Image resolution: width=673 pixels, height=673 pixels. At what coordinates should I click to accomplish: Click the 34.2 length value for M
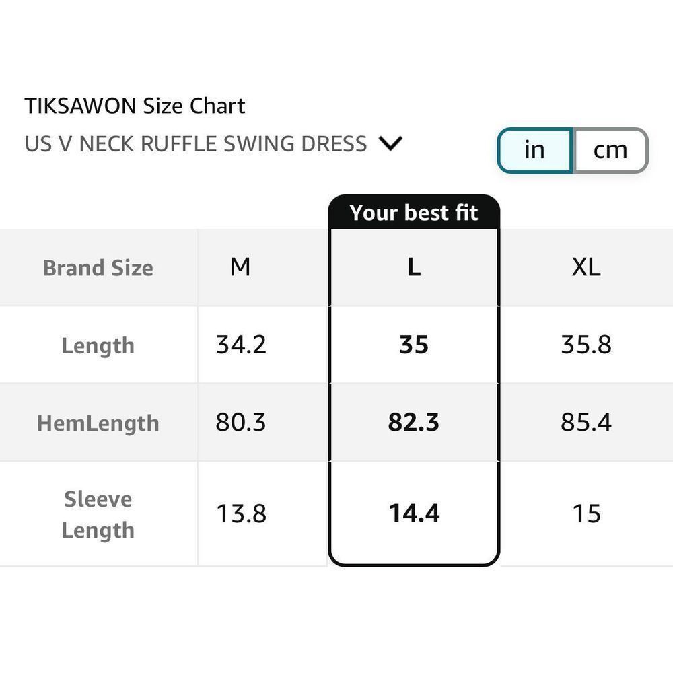tap(241, 345)
